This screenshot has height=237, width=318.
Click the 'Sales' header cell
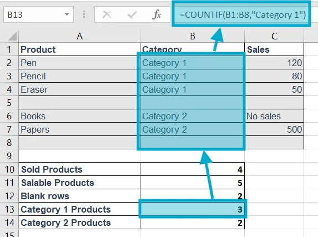pos(274,49)
